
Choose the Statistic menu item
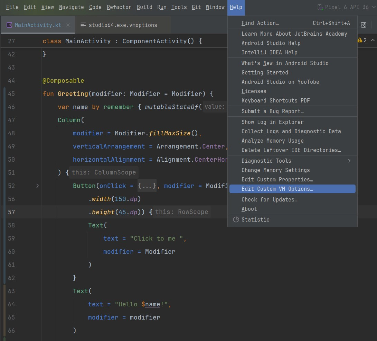pyautogui.click(x=292, y=219)
